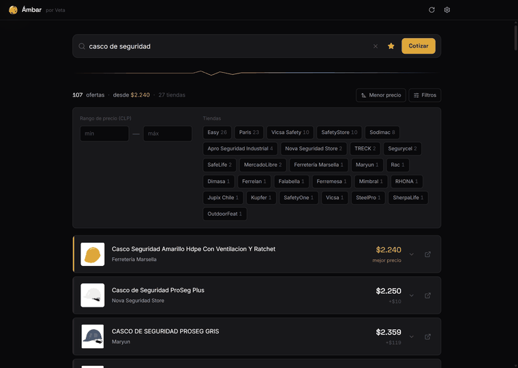The height and width of the screenshot is (368, 518).
Task: Click the white ProSeg Plus helmet thumbnail
Action: (x=93, y=295)
